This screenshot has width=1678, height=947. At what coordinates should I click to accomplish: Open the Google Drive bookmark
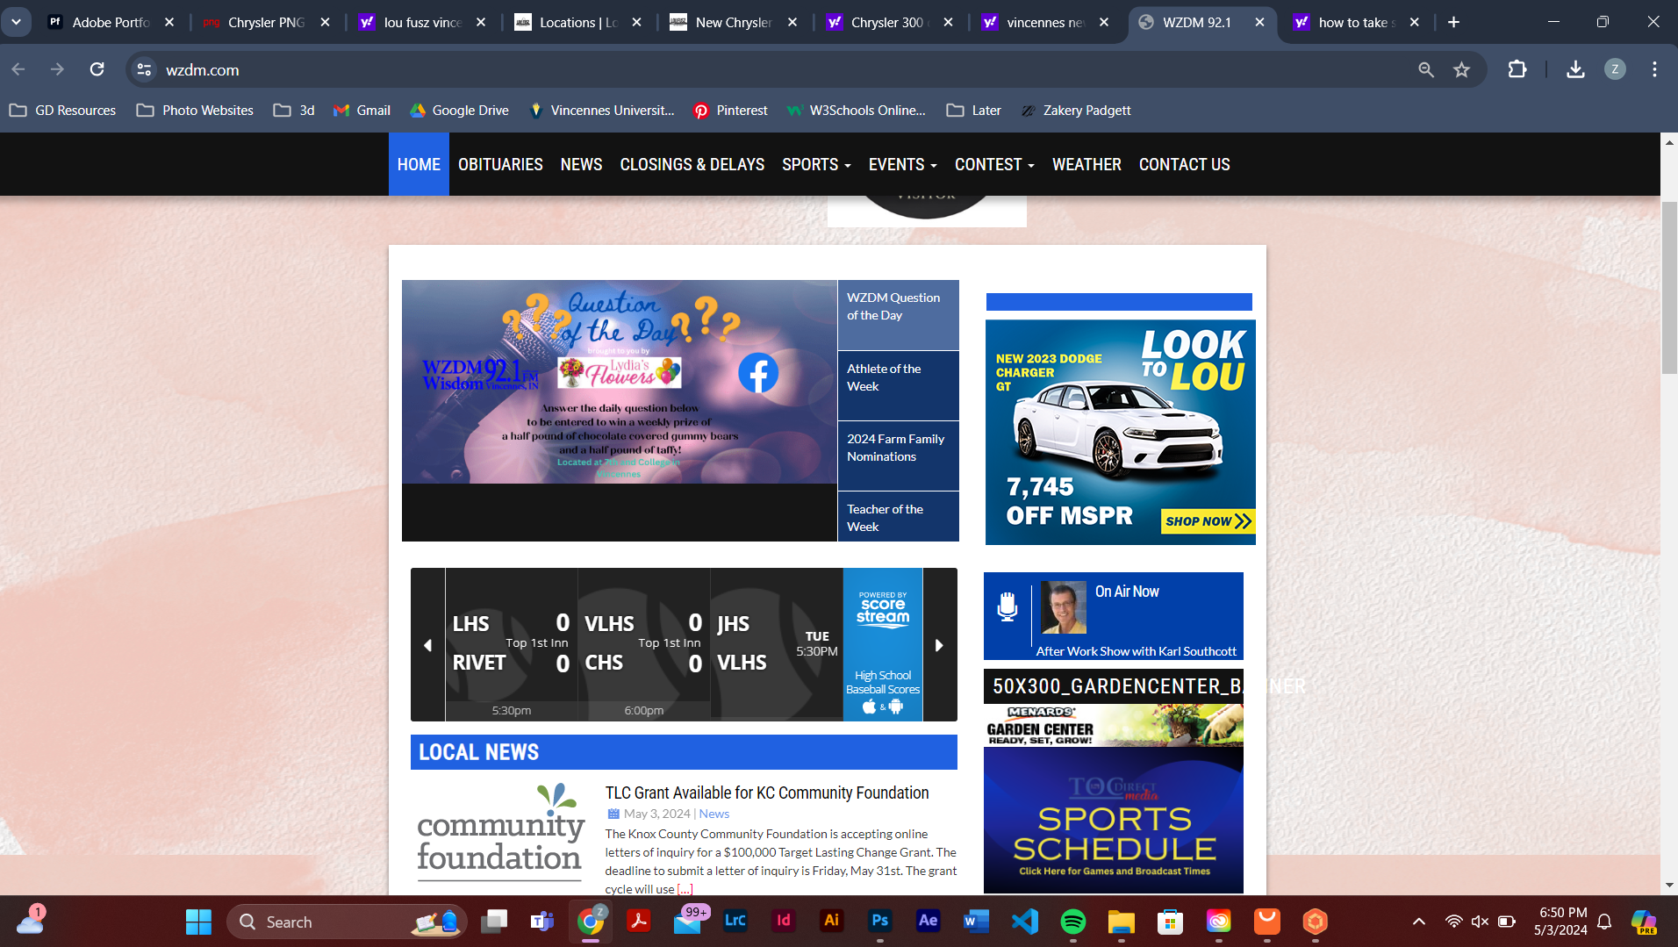coord(459,111)
